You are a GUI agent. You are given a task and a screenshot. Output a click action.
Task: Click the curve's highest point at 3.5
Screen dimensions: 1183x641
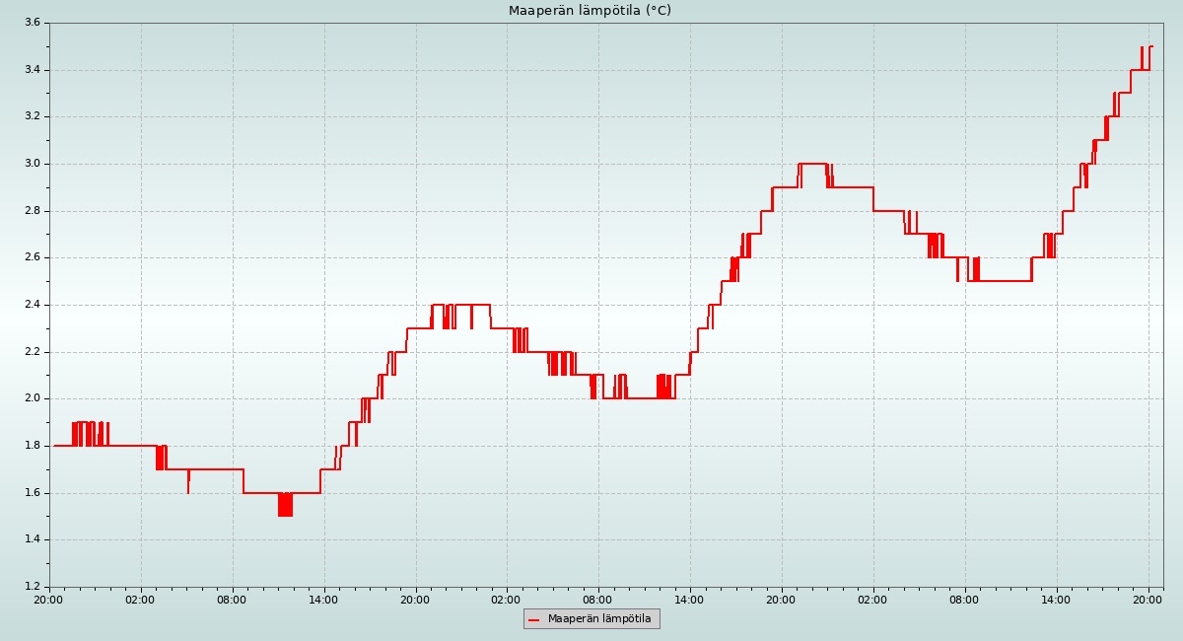coord(1150,46)
